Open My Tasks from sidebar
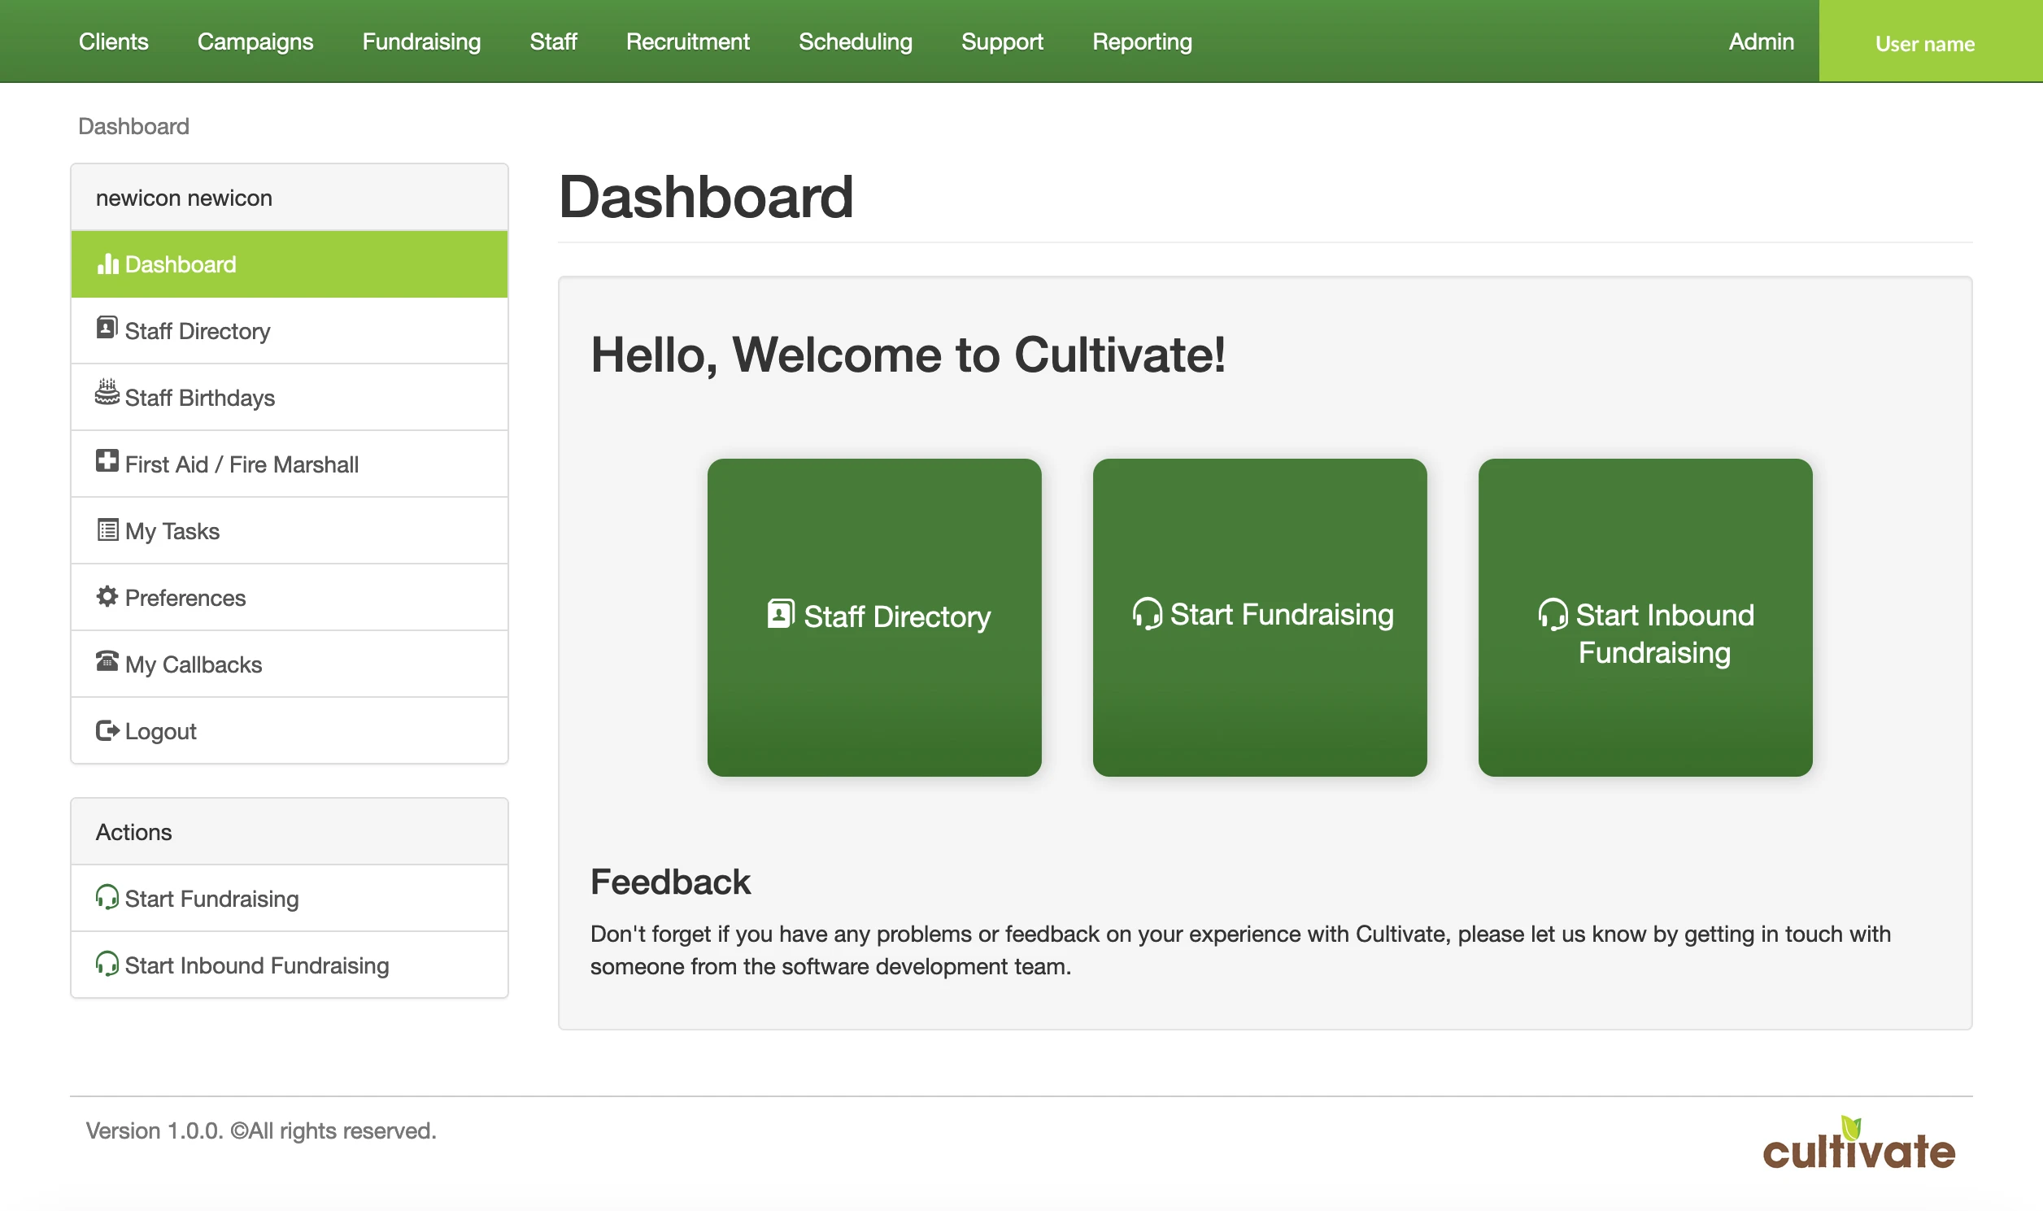Screen dimensions: 2043x1211 (x=290, y=531)
